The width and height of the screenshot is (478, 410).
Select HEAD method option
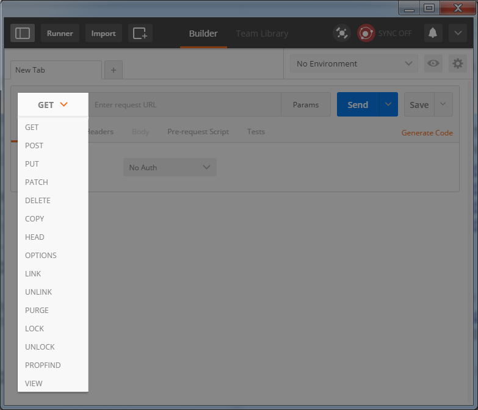53,237
